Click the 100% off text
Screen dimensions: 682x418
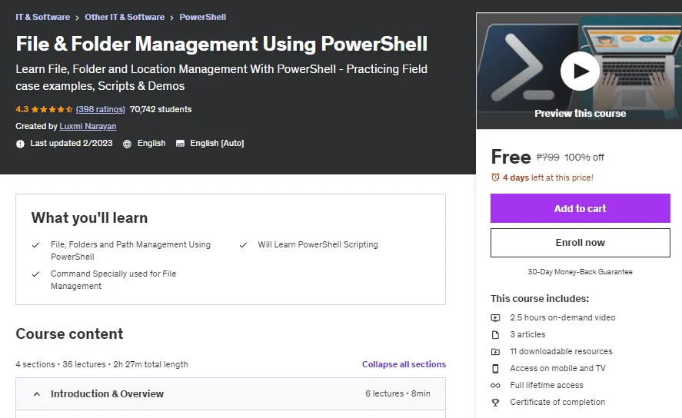coord(584,158)
